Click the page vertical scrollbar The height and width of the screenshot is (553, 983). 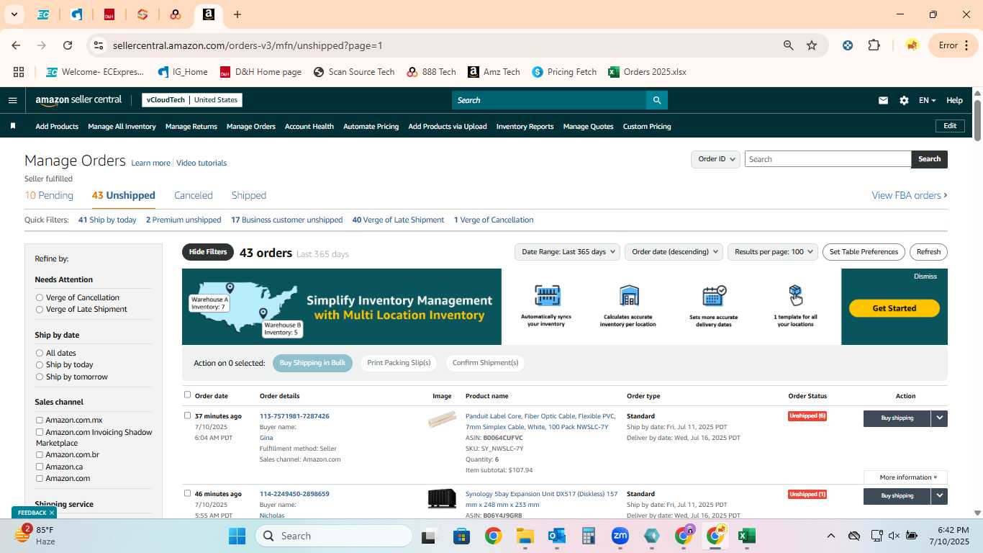pos(978,120)
